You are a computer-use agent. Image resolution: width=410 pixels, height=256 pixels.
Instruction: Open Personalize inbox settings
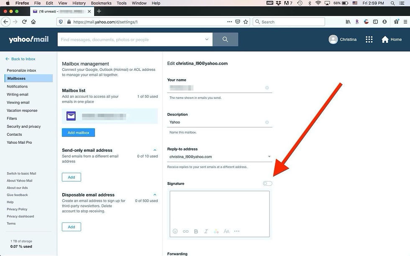click(21, 70)
